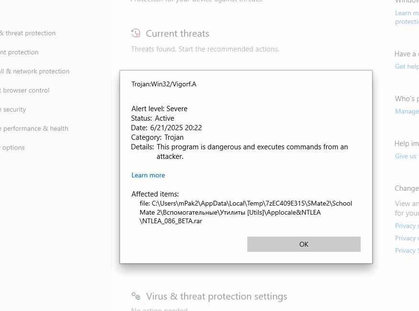Click the Virus & threat protection settings heading
This screenshot has height=311, width=419.
pos(217,296)
